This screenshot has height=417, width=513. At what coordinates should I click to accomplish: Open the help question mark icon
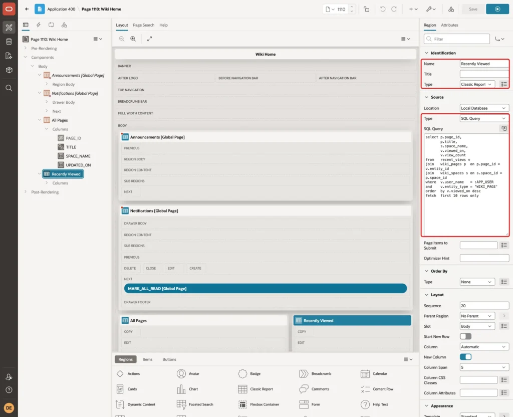coord(9,390)
